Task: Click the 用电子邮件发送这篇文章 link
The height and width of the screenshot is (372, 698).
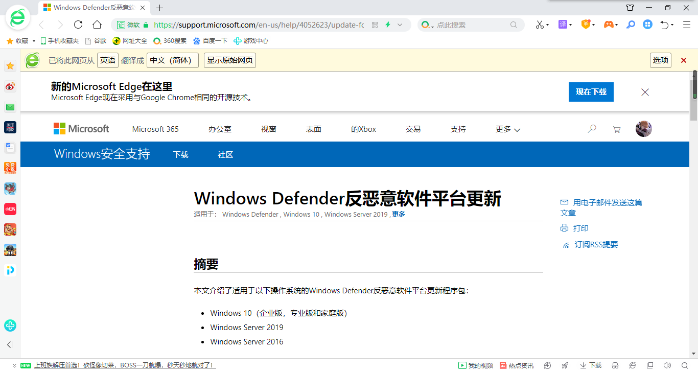Action: pyautogui.click(x=601, y=207)
